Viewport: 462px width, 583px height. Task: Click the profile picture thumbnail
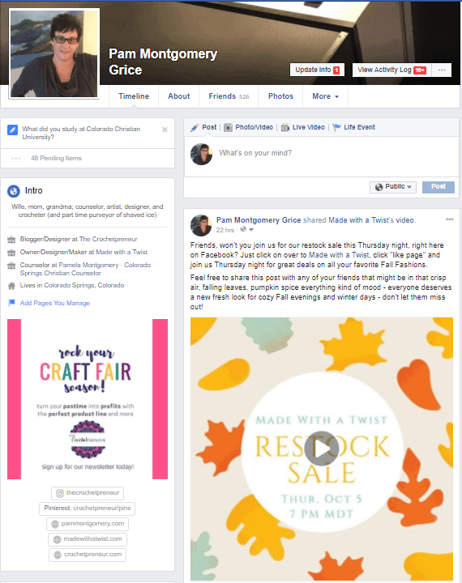click(54, 54)
